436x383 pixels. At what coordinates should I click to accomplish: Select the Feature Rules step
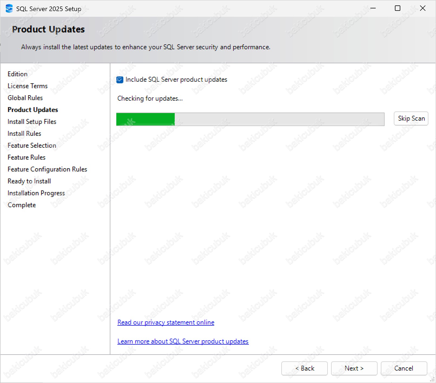pyautogui.click(x=27, y=157)
